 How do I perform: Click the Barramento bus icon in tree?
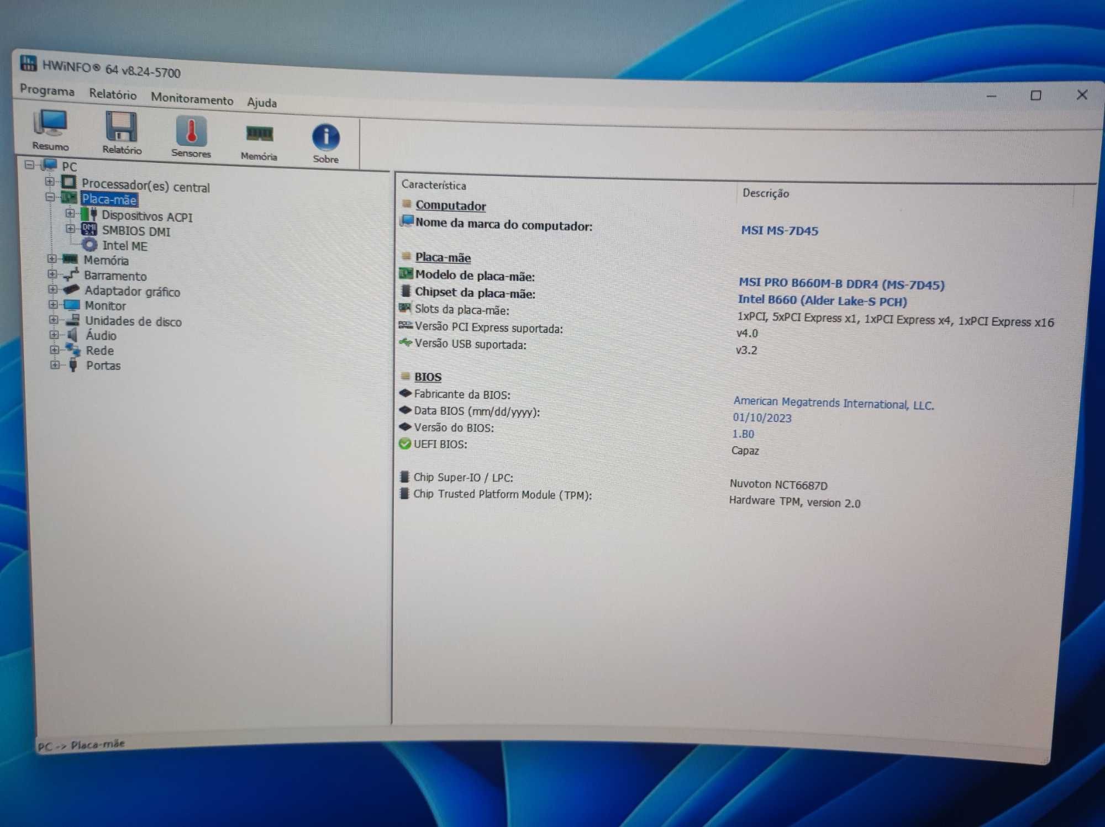coord(71,274)
